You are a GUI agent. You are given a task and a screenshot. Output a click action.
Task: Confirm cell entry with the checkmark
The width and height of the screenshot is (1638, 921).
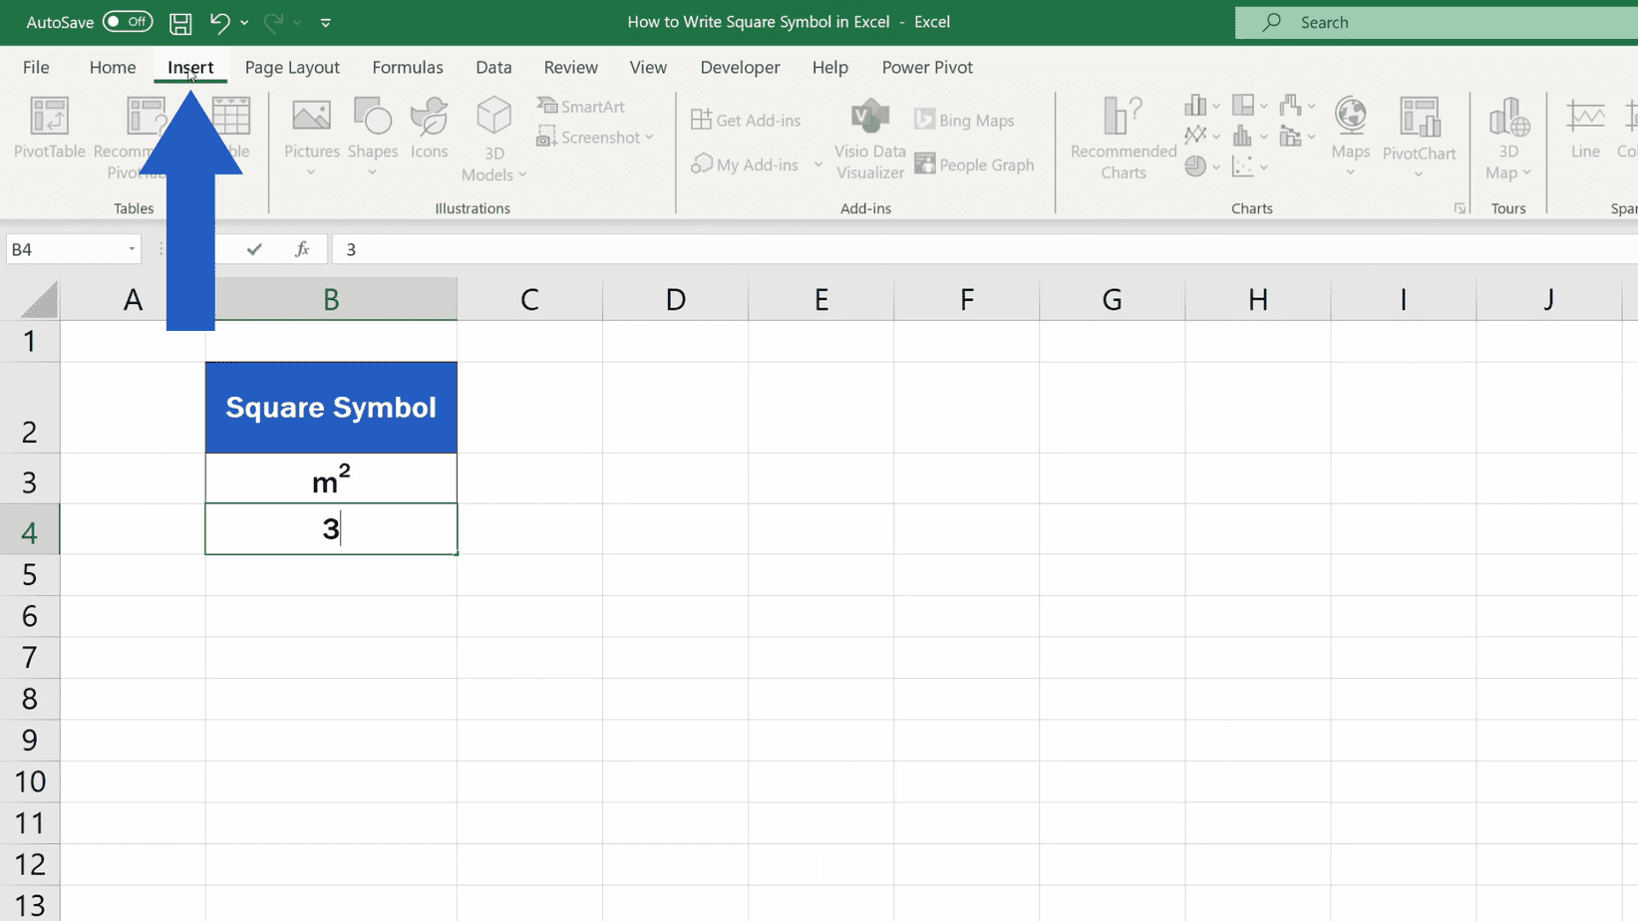tap(255, 248)
